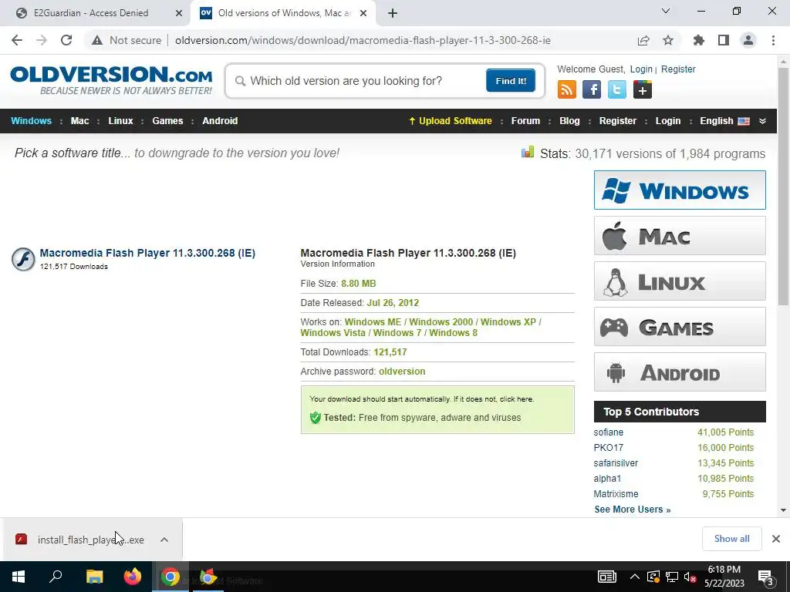This screenshot has height=592, width=790.
Task: Open taskbar search magnifier
Action: pos(56,577)
